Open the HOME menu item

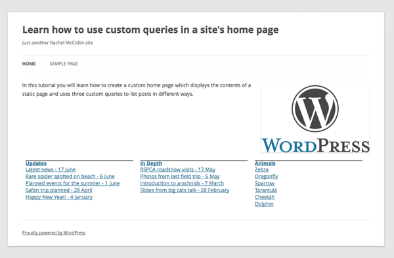(x=29, y=64)
